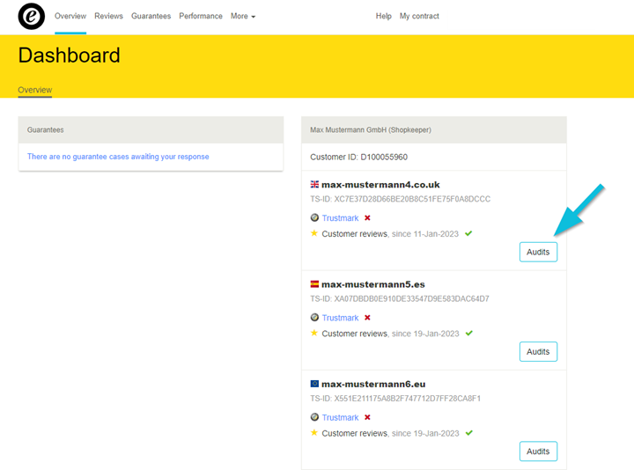Click green checkmark for max-mustermann6.eu reviews
This screenshot has height=470, width=634.
pyautogui.click(x=469, y=433)
